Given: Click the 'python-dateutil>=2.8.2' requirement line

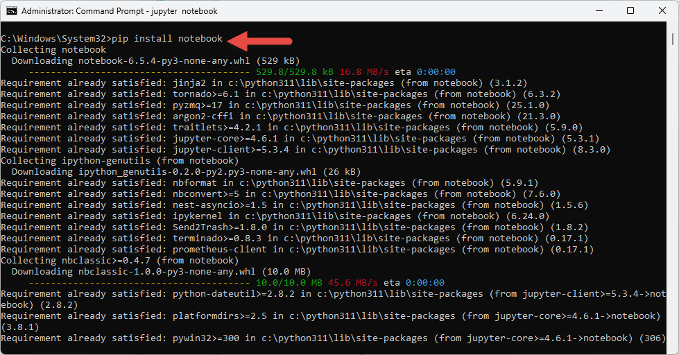Looking at the screenshot, I should pos(333,299).
